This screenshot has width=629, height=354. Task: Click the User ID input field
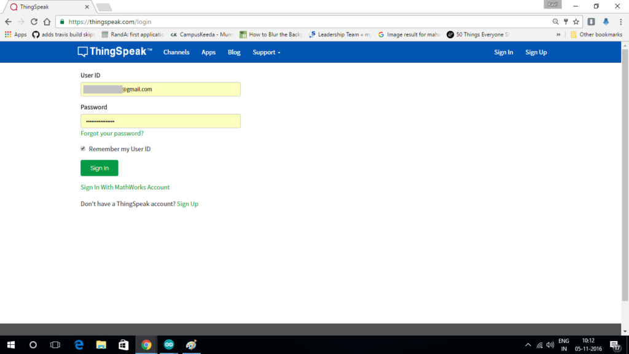(x=160, y=89)
